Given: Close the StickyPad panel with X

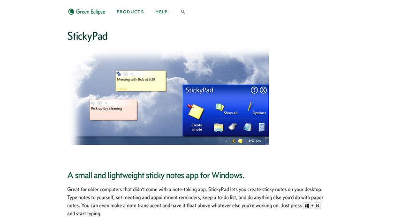Looking at the screenshot, I should tap(263, 90).
